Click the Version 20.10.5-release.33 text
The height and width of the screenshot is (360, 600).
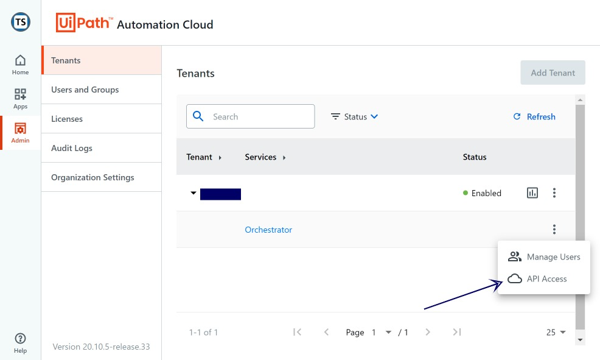(x=101, y=347)
